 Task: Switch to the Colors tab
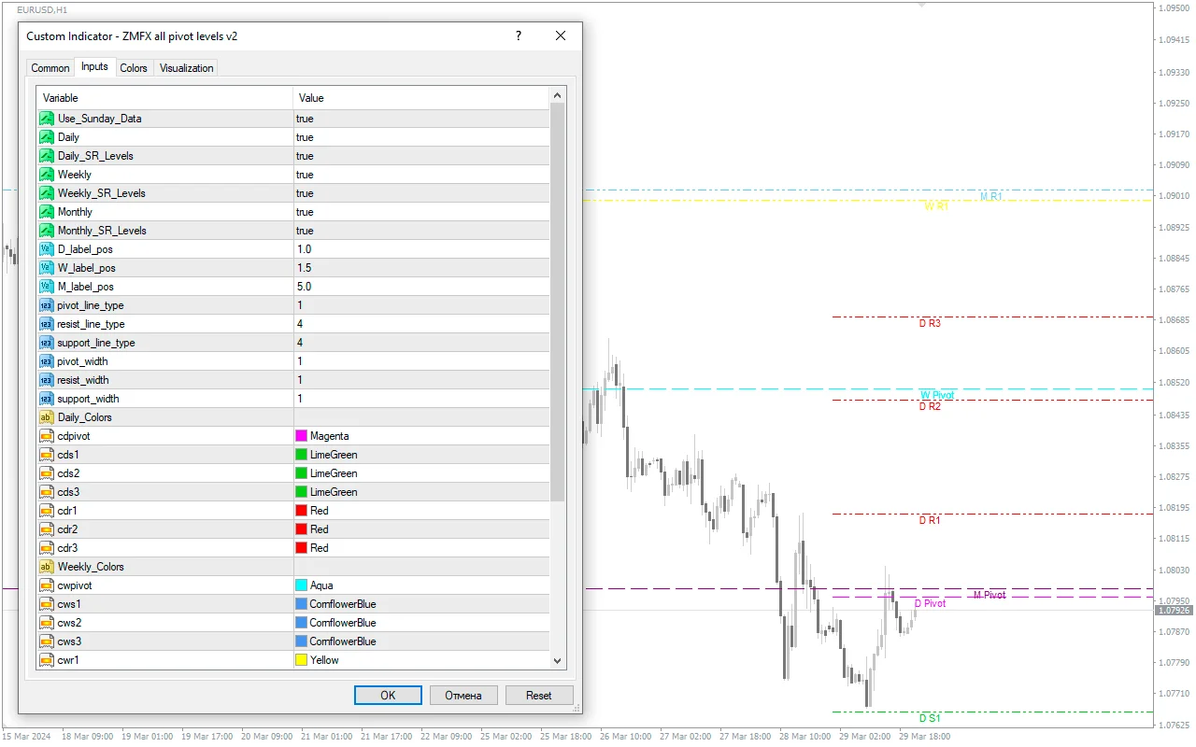[134, 68]
